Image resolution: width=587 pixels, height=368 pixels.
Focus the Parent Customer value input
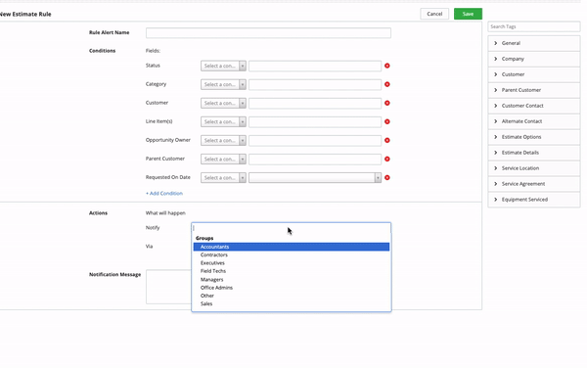click(x=315, y=160)
